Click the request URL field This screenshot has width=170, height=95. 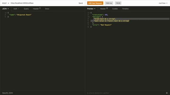tap(43, 3)
